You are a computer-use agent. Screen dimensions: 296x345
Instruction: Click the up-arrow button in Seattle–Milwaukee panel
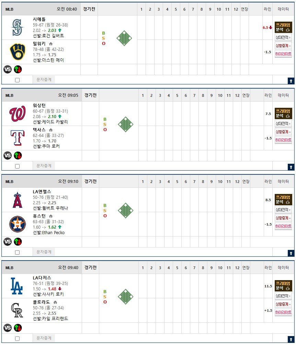(x=291, y=81)
